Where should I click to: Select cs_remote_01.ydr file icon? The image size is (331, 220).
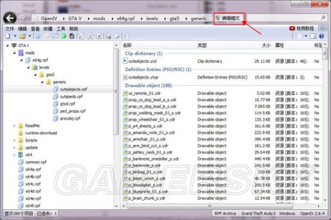click(x=125, y=93)
